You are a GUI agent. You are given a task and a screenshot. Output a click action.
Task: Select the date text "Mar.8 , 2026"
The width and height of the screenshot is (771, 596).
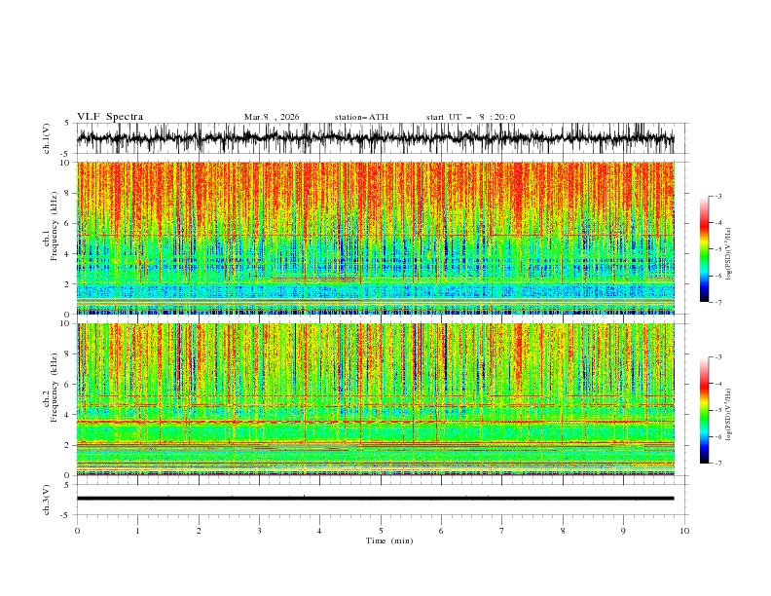coord(272,117)
